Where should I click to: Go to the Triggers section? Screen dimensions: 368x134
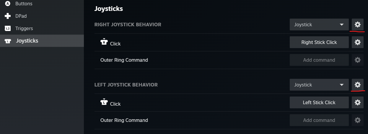[x=24, y=28]
